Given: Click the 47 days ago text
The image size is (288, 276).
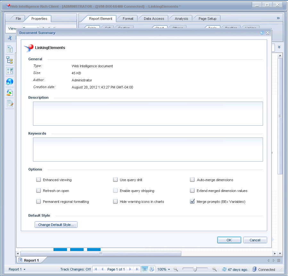Looking at the screenshot, I should [238, 270].
